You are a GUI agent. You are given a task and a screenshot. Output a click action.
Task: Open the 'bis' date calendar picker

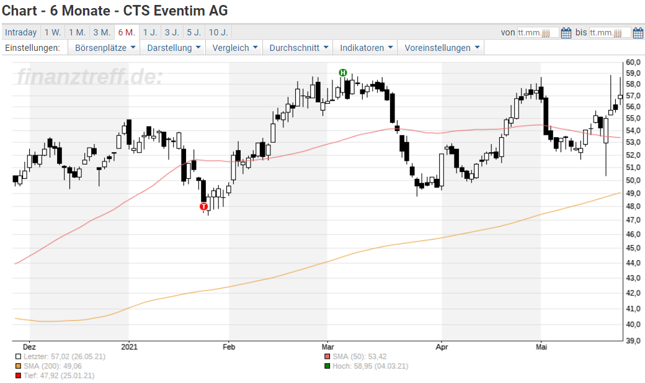[638, 32]
